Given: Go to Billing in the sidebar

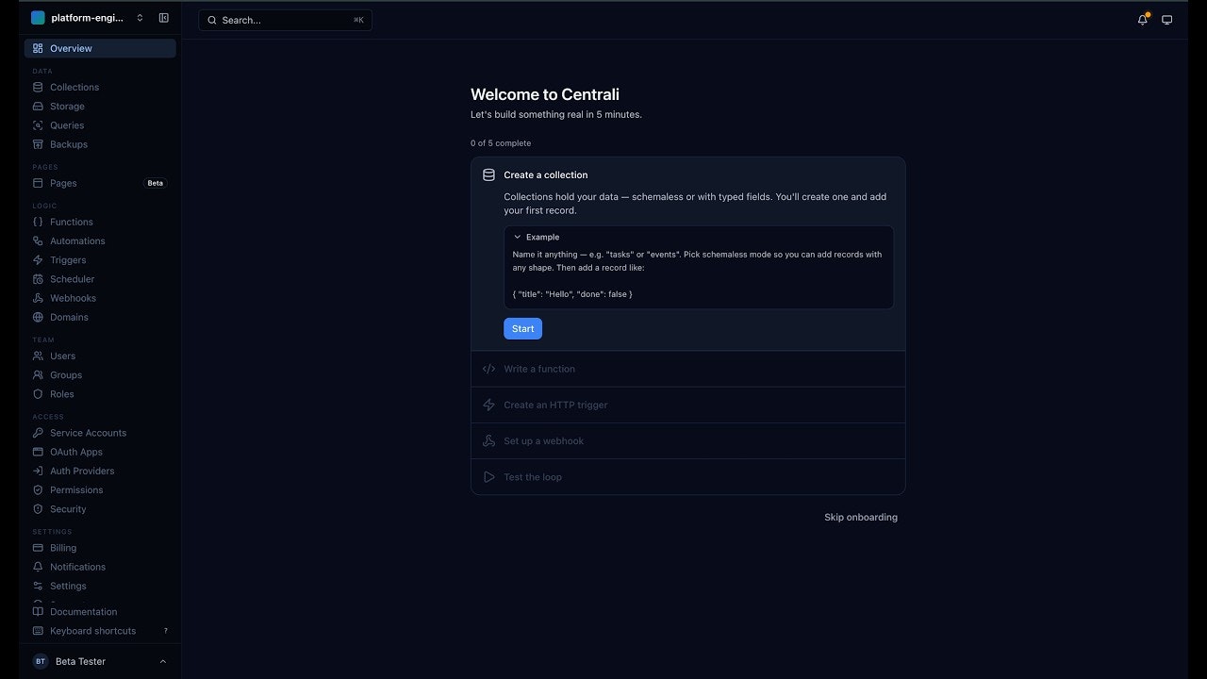Looking at the screenshot, I should pos(100,548).
